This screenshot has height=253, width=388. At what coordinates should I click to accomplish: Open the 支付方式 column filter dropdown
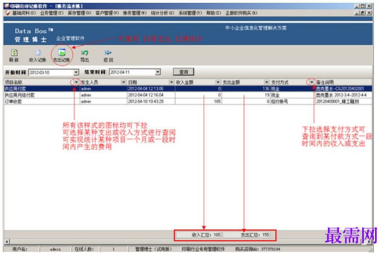click(x=312, y=82)
